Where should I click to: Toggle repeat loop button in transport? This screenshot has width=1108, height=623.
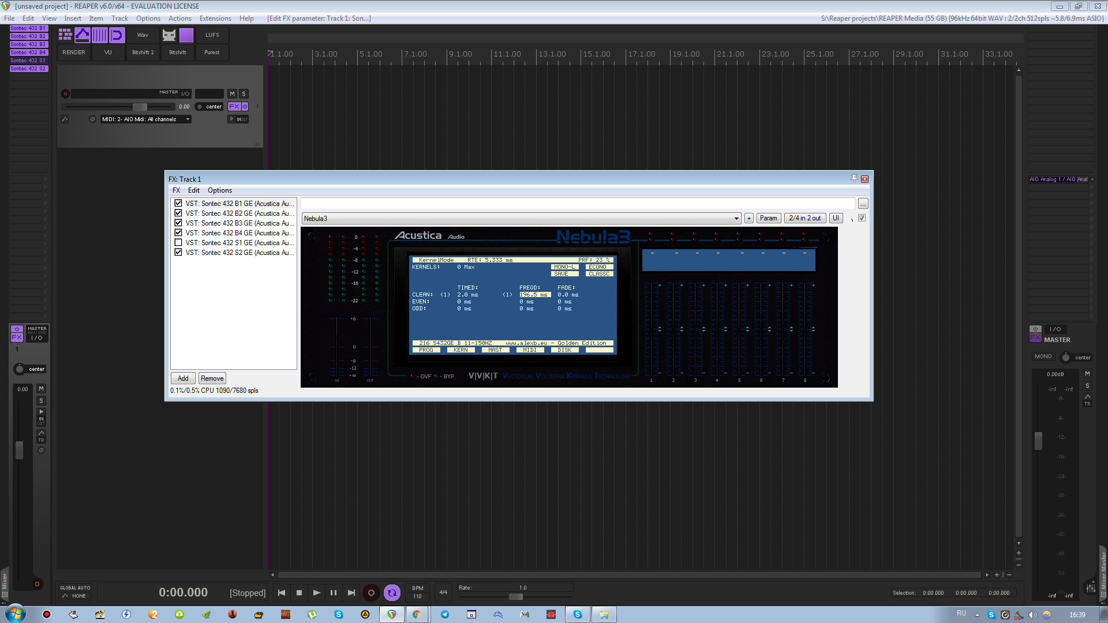pos(392,592)
